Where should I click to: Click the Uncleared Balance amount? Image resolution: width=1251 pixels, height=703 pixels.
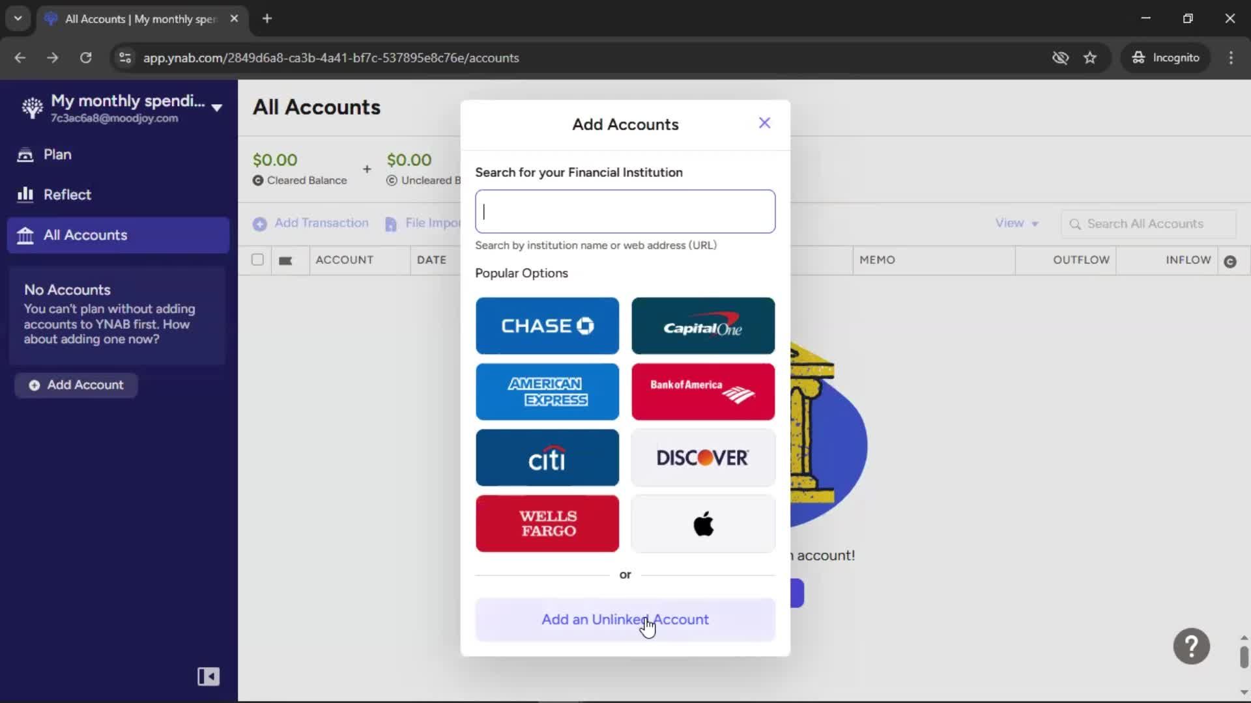point(409,160)
